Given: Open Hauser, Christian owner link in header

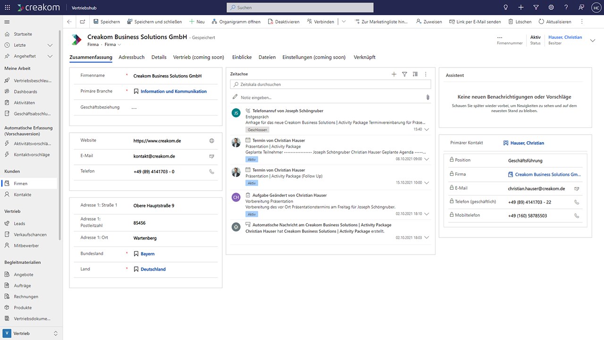Looking at the screenshot, I should point(565,37).
